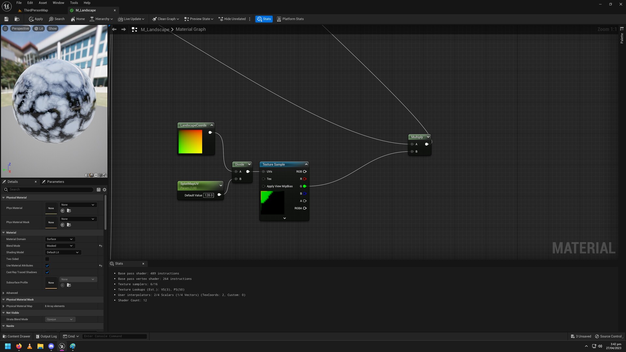This screenshot has width=626, height=352.
Task: Open the Tools menu
Action: coord(74,3)
